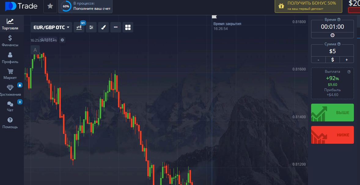
Task: Click the help icon next to Время
Action: click(339, 20)
